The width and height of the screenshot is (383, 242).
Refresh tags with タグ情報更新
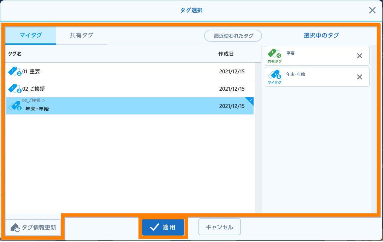click(x=33, y=228)
